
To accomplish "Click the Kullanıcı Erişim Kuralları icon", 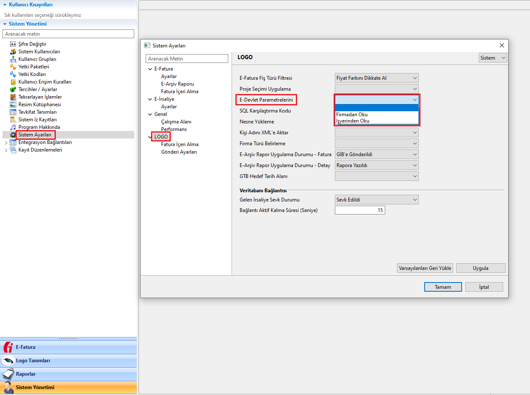I will [13, 82].
